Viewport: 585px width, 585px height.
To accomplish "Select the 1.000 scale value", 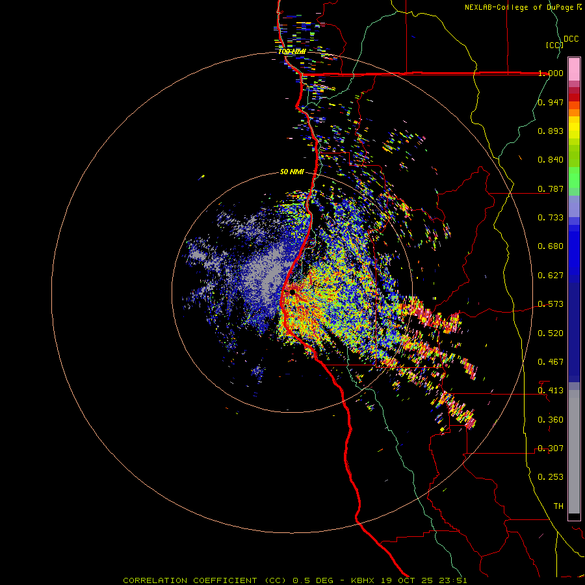I will pos(551,73).
